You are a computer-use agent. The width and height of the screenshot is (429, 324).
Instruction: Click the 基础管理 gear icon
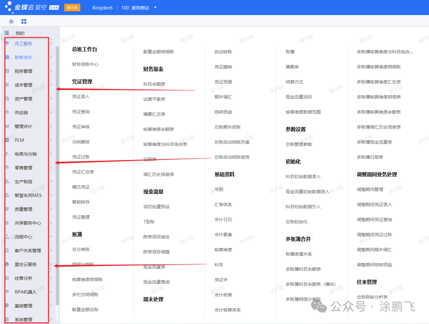click(x=7, y=306)
